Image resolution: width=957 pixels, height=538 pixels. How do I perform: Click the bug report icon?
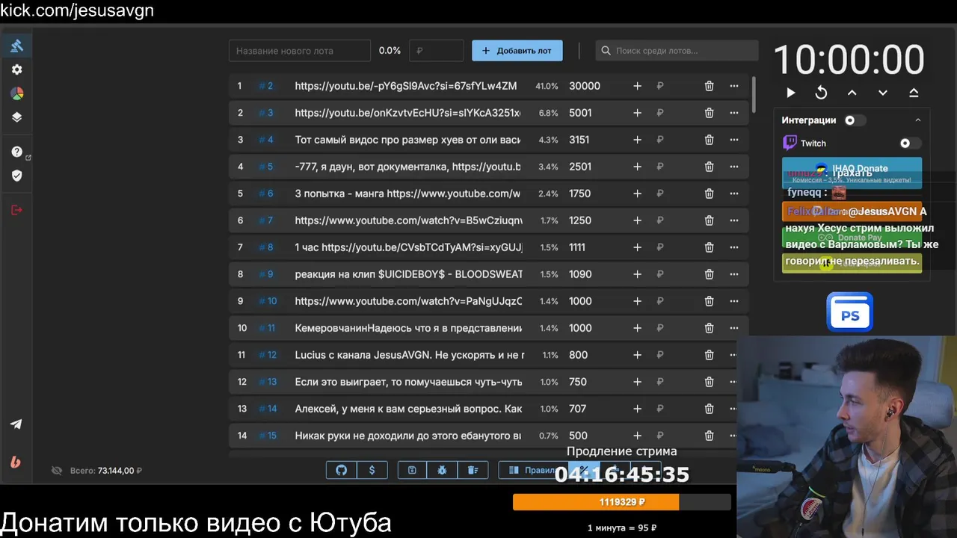(x=442, y=470)
